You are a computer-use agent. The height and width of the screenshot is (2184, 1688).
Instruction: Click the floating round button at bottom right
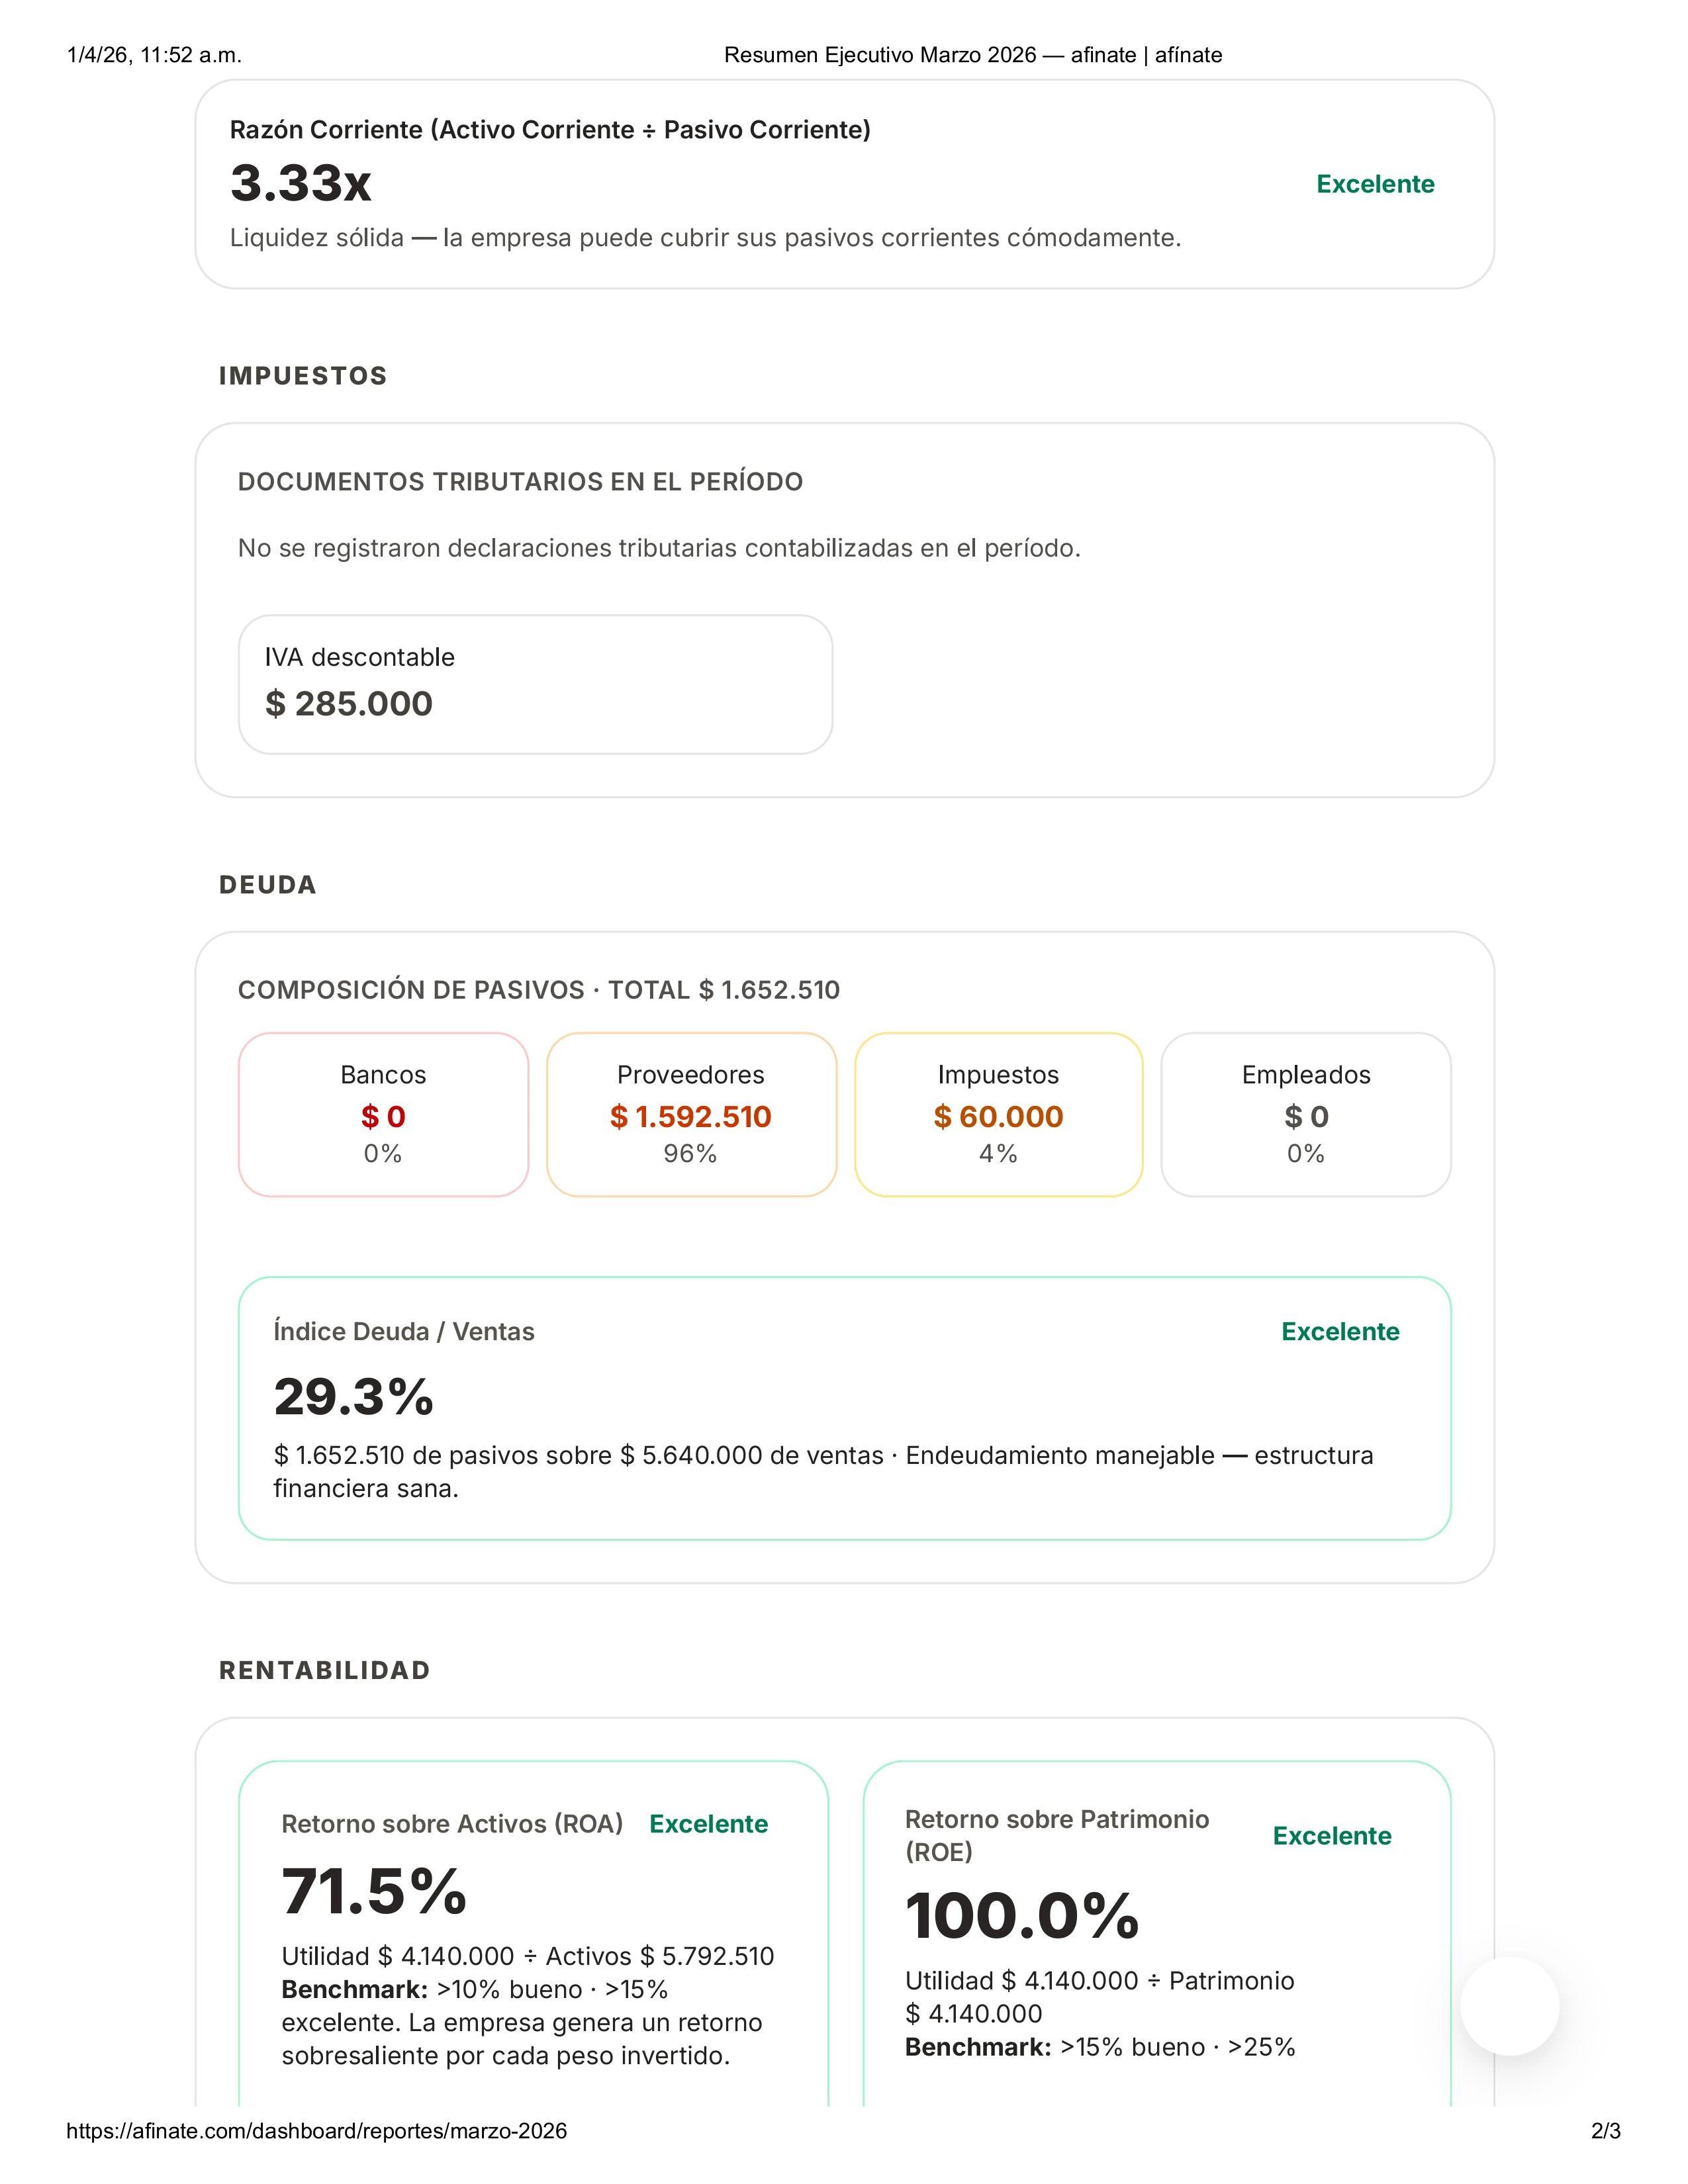pos(1509,2005)
